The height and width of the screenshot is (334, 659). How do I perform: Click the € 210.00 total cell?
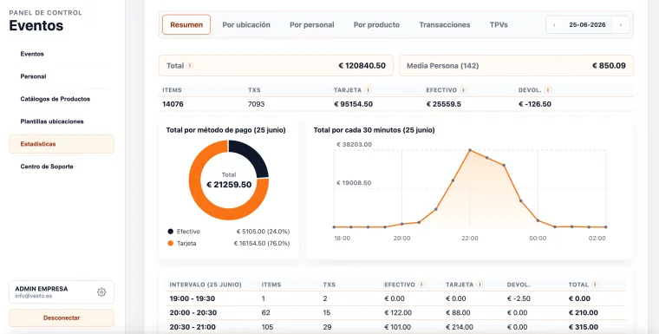pos(584,313)
